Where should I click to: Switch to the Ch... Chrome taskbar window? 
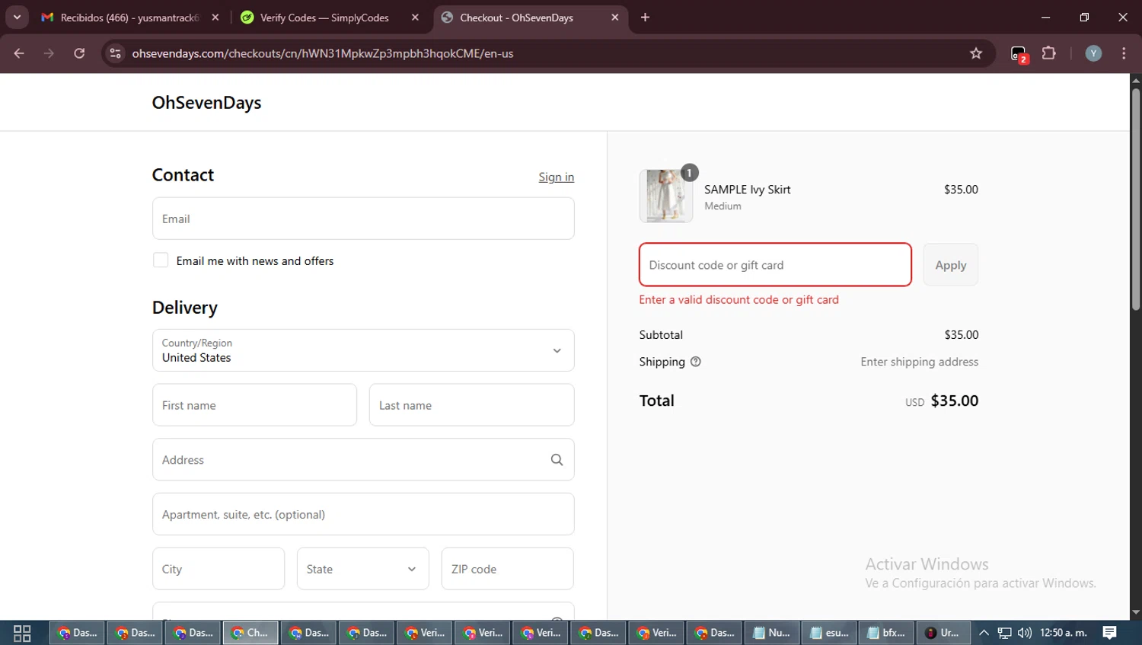250,633
